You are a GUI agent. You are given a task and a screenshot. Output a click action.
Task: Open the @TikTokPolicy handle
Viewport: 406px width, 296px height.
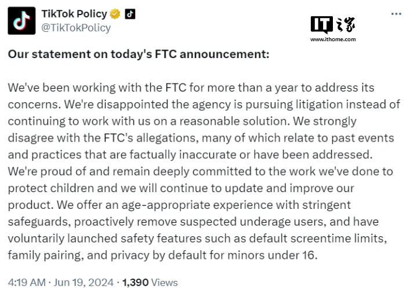[76, 27]
